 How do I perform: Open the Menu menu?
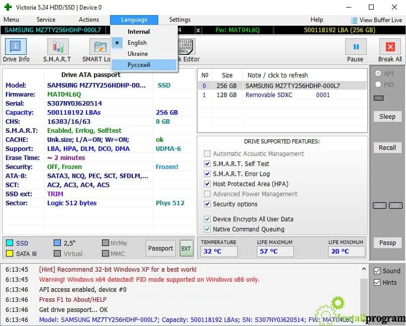(x=11, y=20)
